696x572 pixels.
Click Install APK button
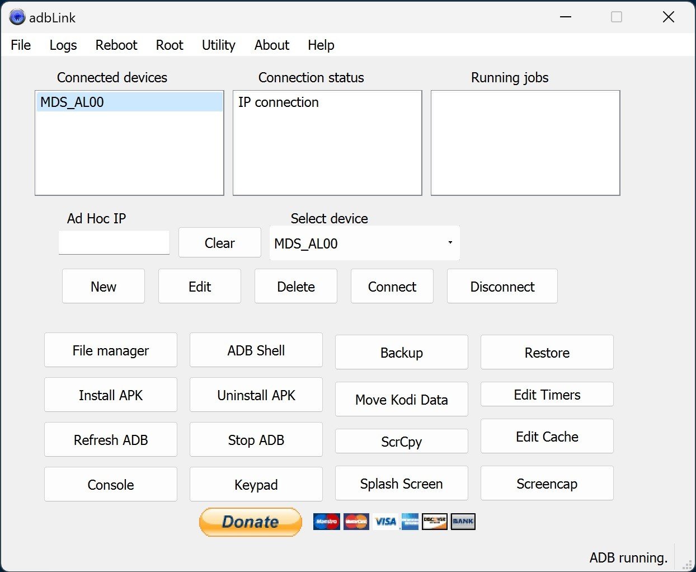pos(111,395)
